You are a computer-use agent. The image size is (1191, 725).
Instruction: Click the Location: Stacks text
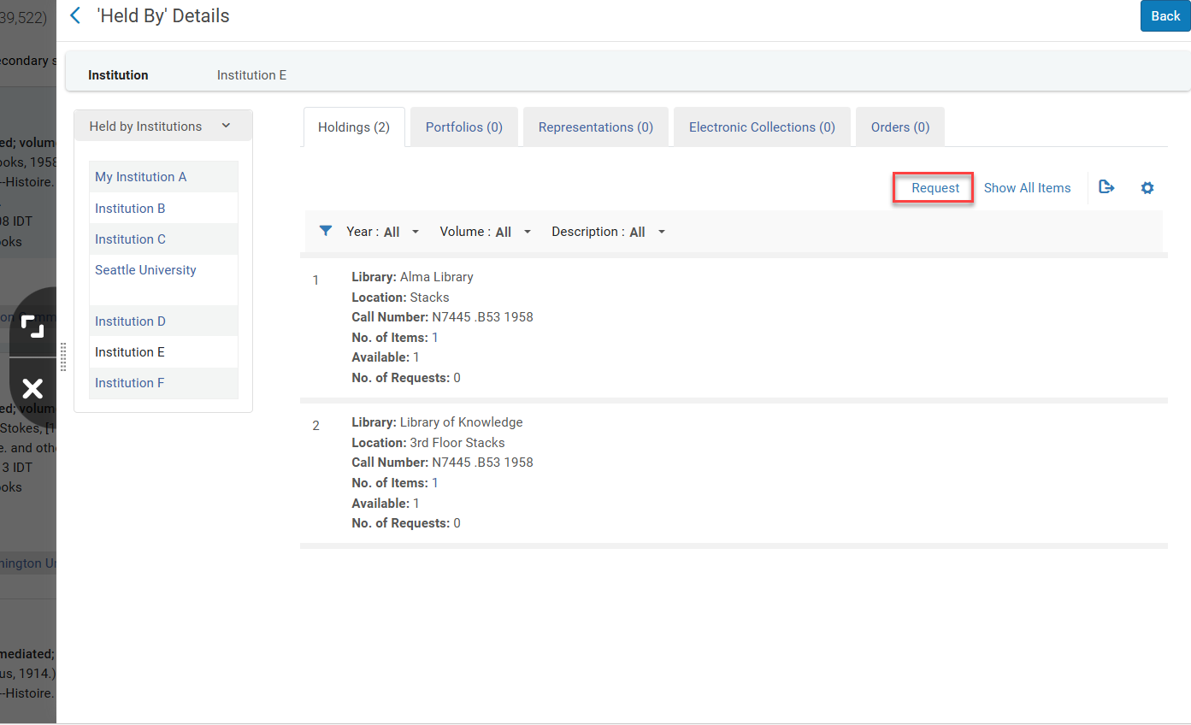click(400, 298)
